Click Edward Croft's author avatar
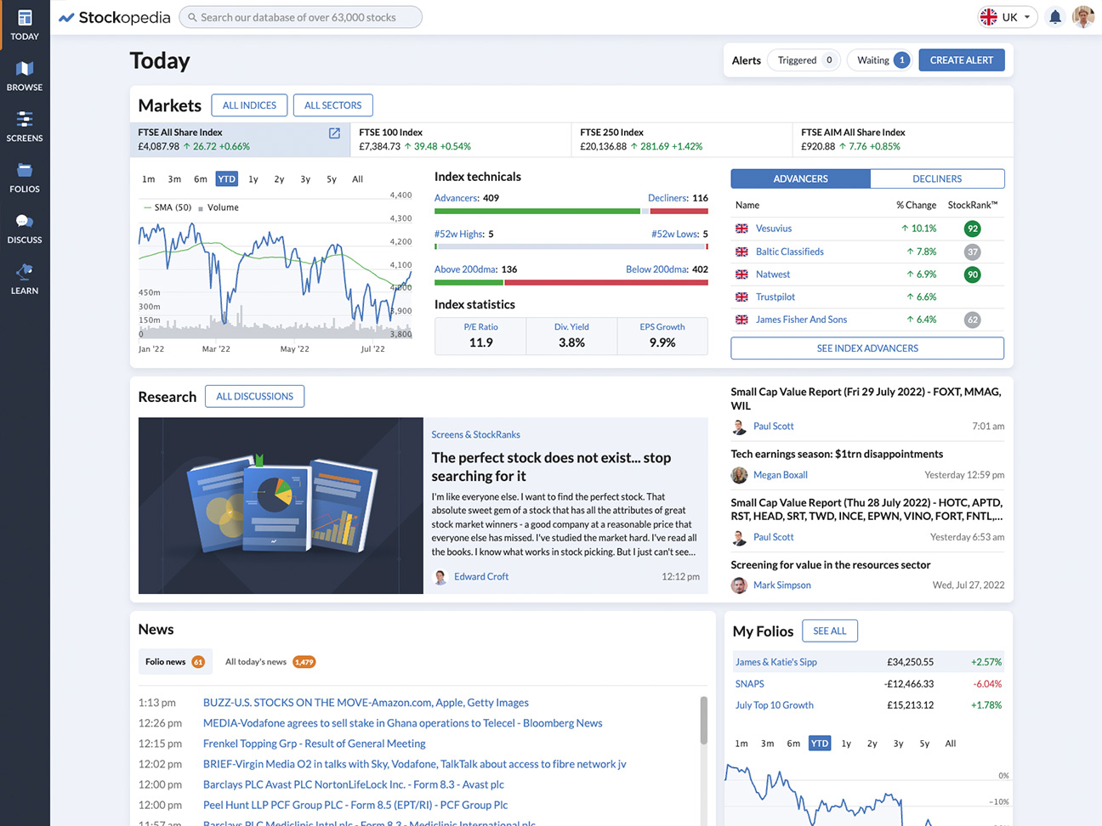The width and height of the screenshot is (1102, 826). [x=440, y=577]
